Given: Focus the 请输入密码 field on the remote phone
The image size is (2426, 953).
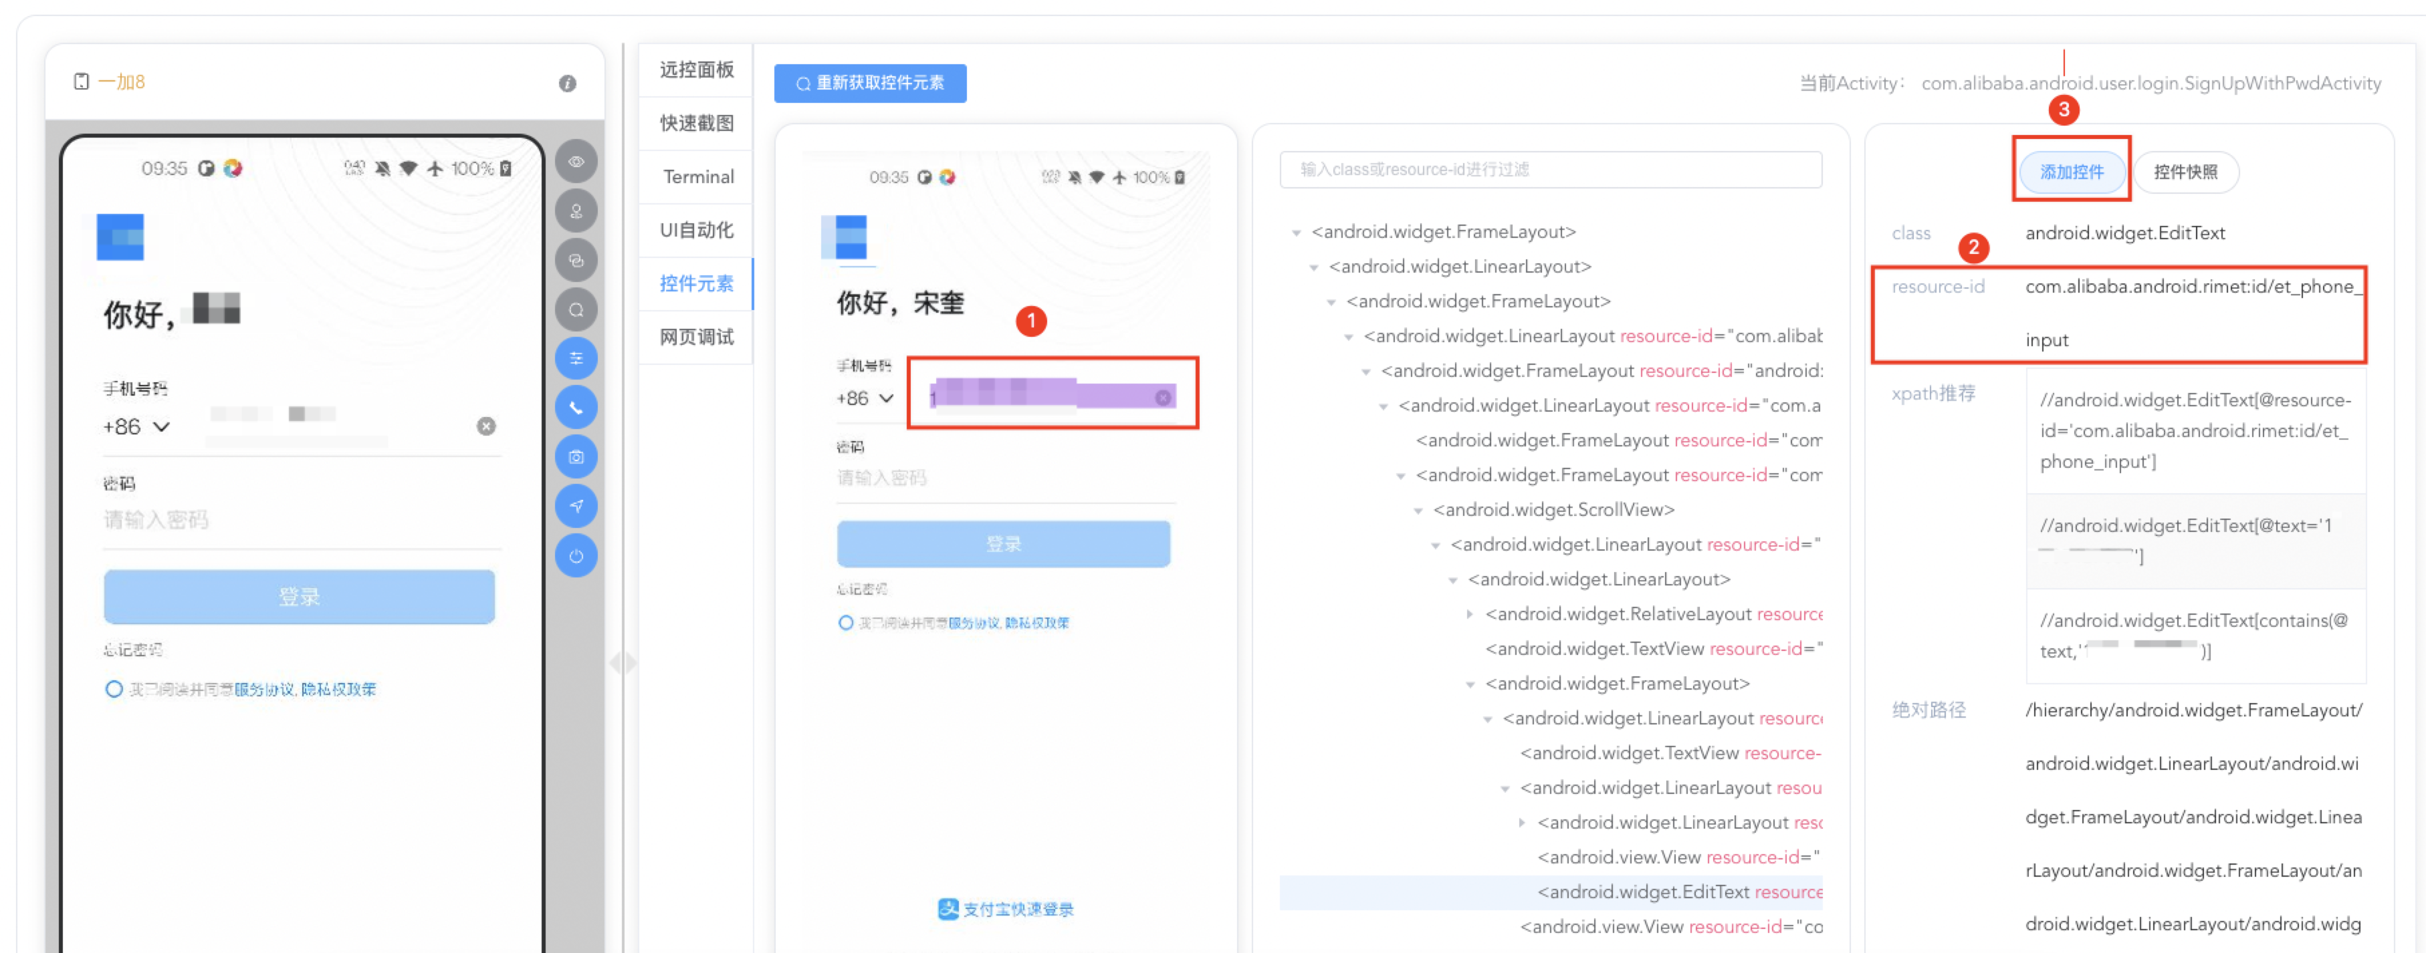Looking at the screenshot, I should [x=302, y=519].
